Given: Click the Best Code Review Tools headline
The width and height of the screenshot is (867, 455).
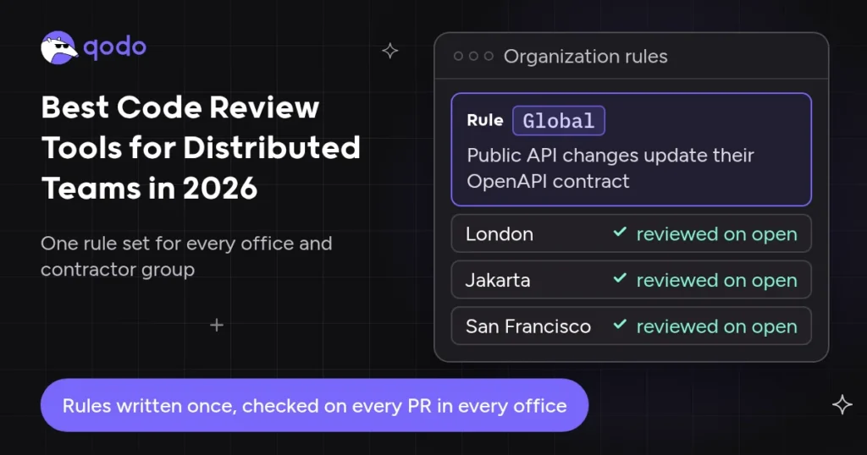Looking at the screenshot, I should (201, 147).
